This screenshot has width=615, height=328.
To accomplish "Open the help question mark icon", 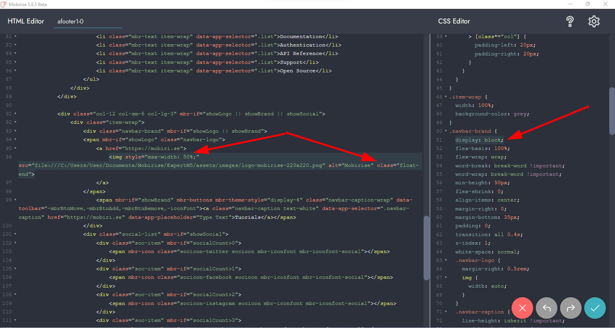I will tap(570, 22).
